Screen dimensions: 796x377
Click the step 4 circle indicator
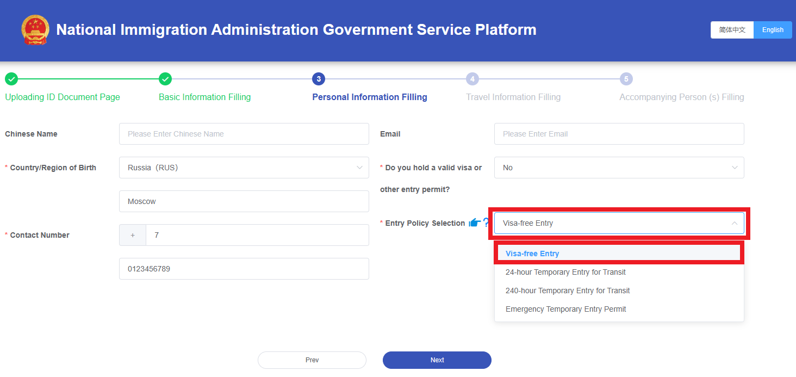tap(472, 79)
